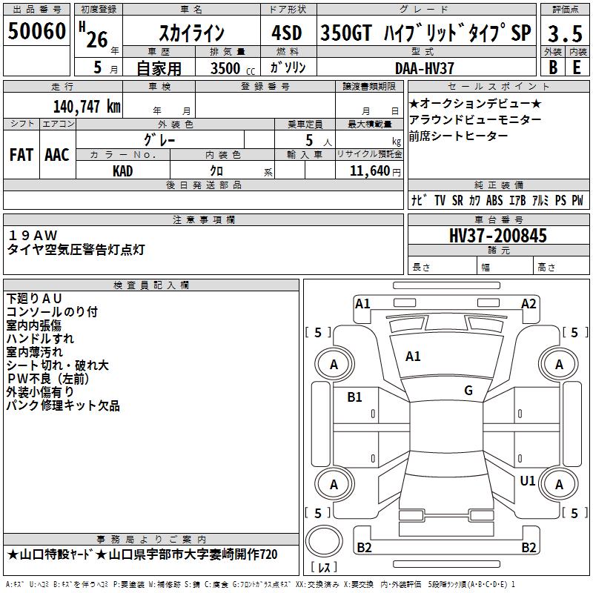Select TV in the equipment list
593x593 pixels.
click(x=440, y=200)
